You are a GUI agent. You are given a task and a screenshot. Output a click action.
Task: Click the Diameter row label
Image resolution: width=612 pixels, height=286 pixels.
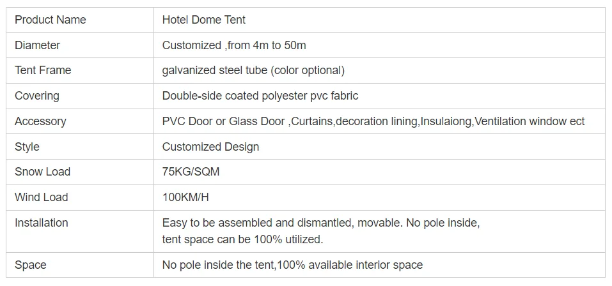(38, 45)
